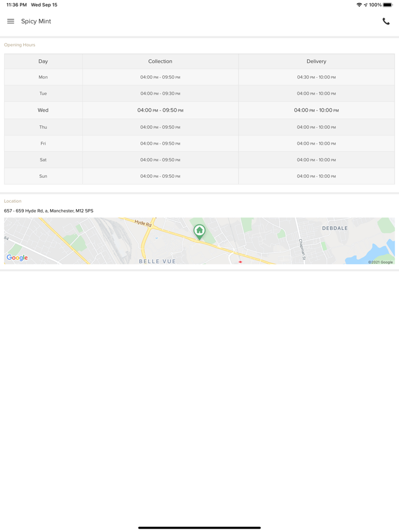Click the Delivery column header
This screenshot has height=532, width=399.
[316, 62]
